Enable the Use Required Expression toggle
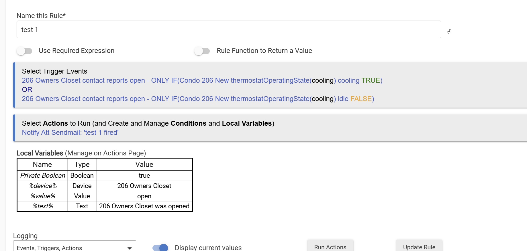This screenshot has height=251, width=527. coord(24,51)
